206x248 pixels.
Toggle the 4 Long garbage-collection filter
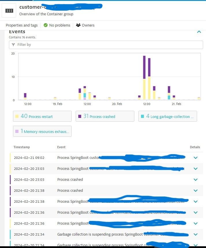pos(168,117)
